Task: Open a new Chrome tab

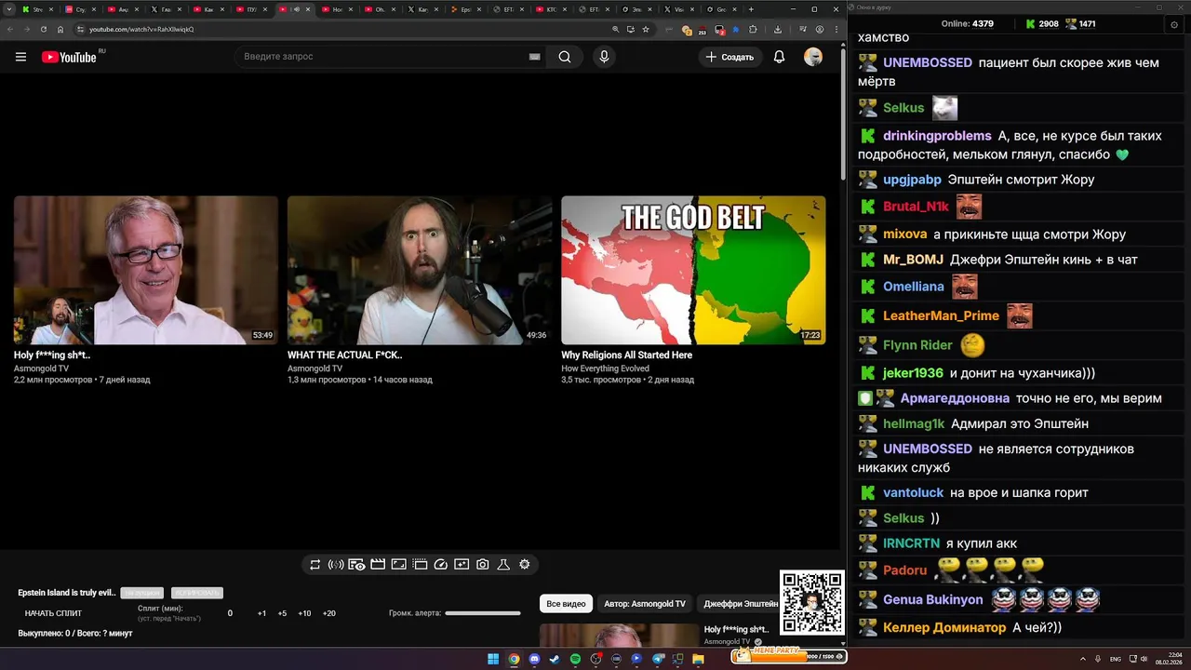Action: [751, 9]
